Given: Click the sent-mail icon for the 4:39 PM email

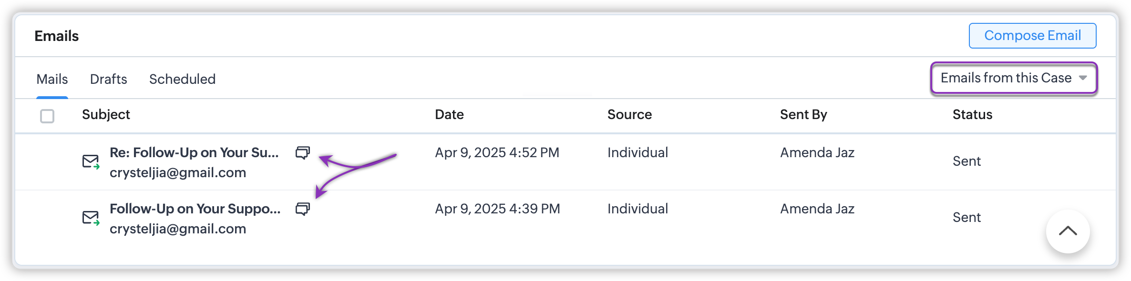Looking at the screenshot, I should [91, 218].
